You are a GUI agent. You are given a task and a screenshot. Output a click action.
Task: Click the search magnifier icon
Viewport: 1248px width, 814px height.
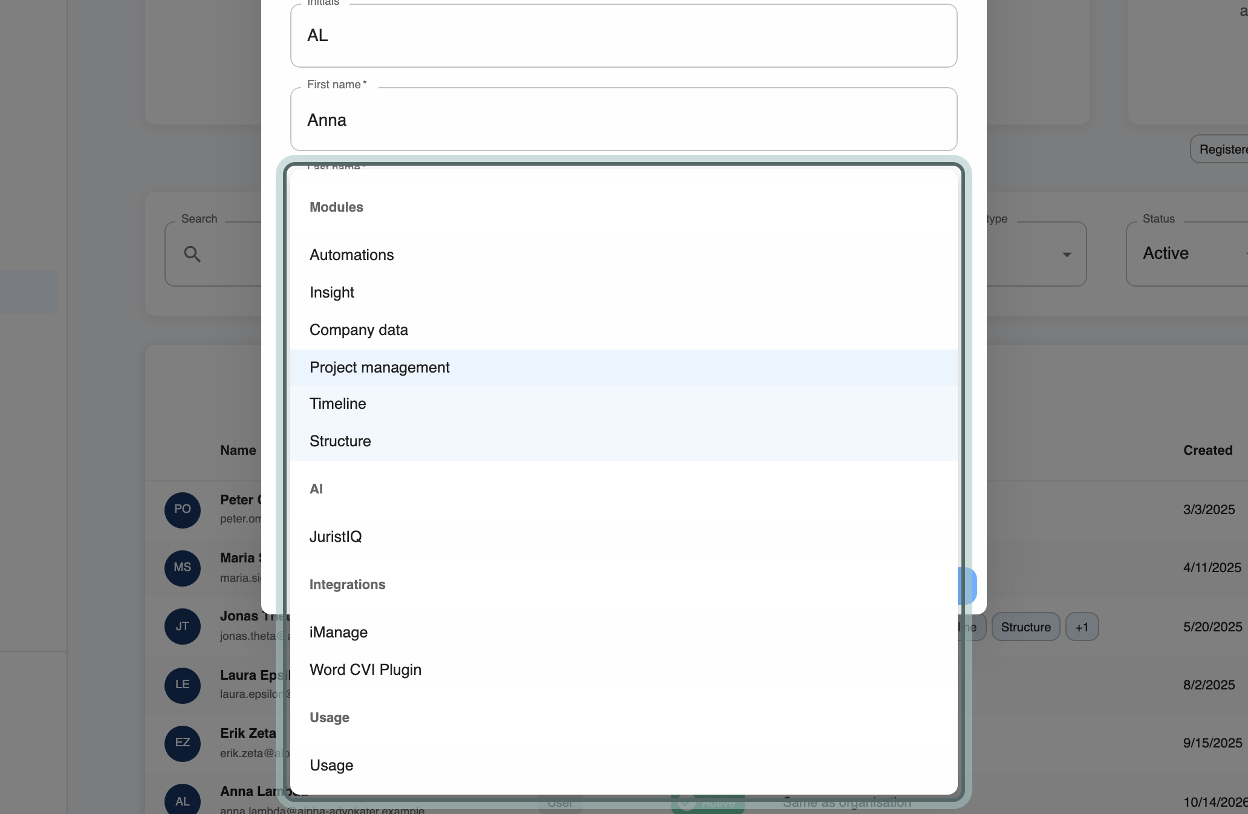click(x=192, y=254)
